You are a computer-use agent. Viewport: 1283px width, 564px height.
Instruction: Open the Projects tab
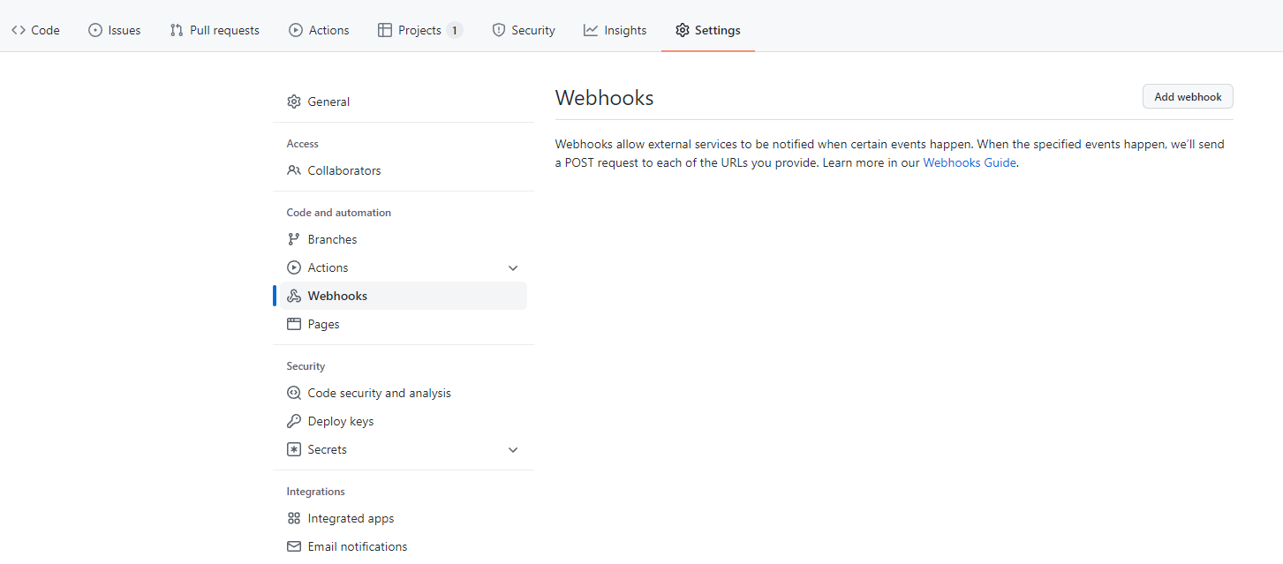(420, 30)
